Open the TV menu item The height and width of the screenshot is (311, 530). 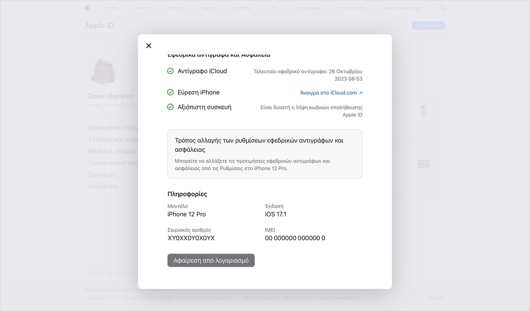click(x=274, y=8)
